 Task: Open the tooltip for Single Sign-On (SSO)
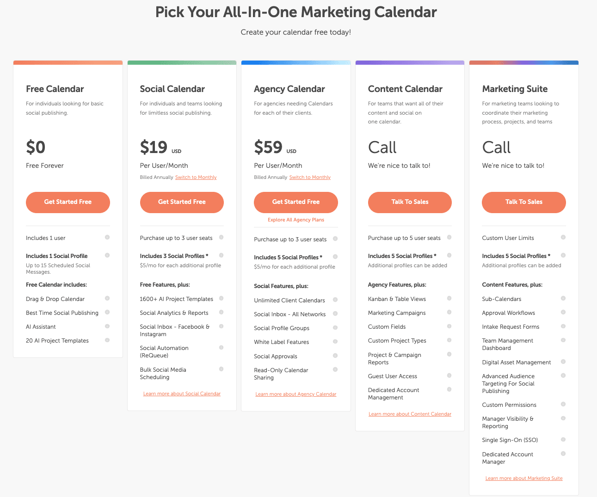563,439
